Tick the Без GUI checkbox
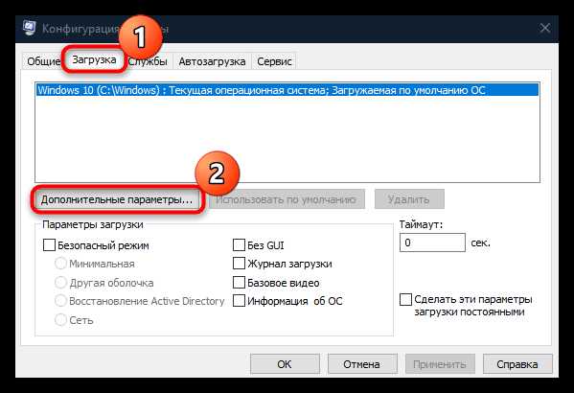 239,245
